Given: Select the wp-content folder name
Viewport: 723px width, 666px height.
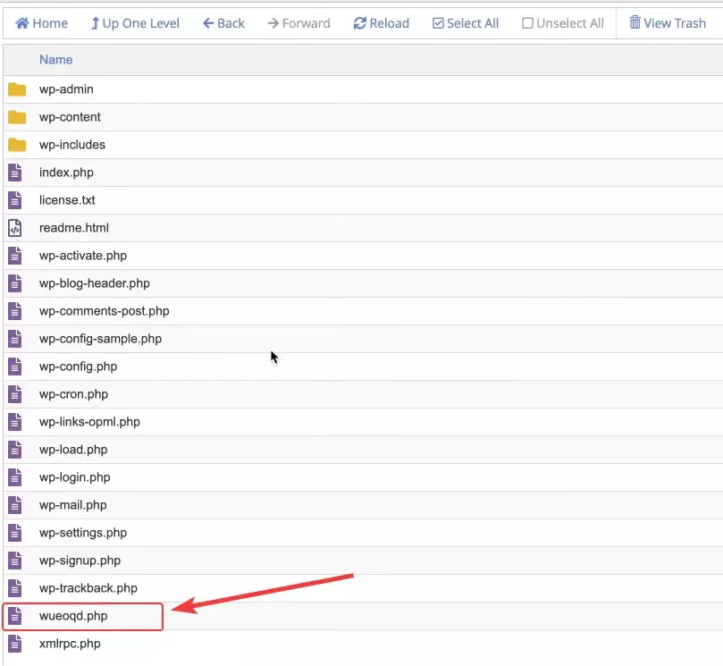Looking at the screenshot, I should coord(70,117).
